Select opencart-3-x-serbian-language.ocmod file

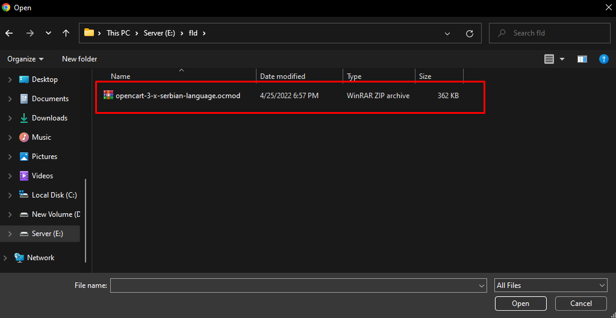click(x=178, y=96)
